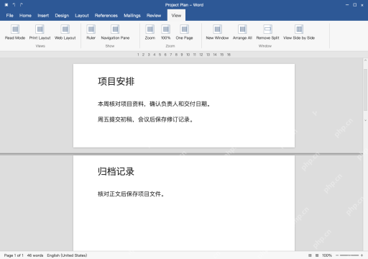Open the Design tab
The height and width of the screenshot is (259, 368).
click(x=62, y=16)
